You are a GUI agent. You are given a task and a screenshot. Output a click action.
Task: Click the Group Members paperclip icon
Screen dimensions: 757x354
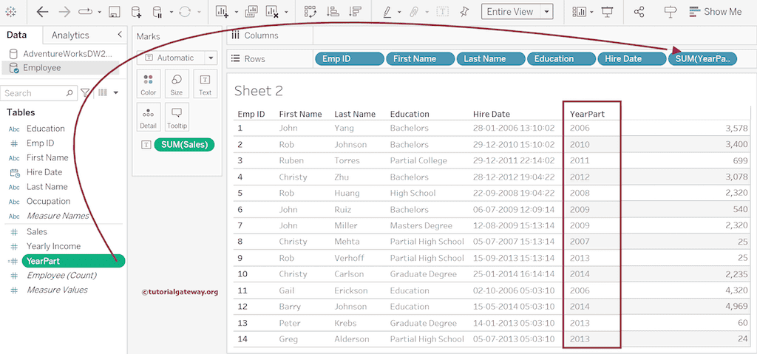tap(414, 12)
